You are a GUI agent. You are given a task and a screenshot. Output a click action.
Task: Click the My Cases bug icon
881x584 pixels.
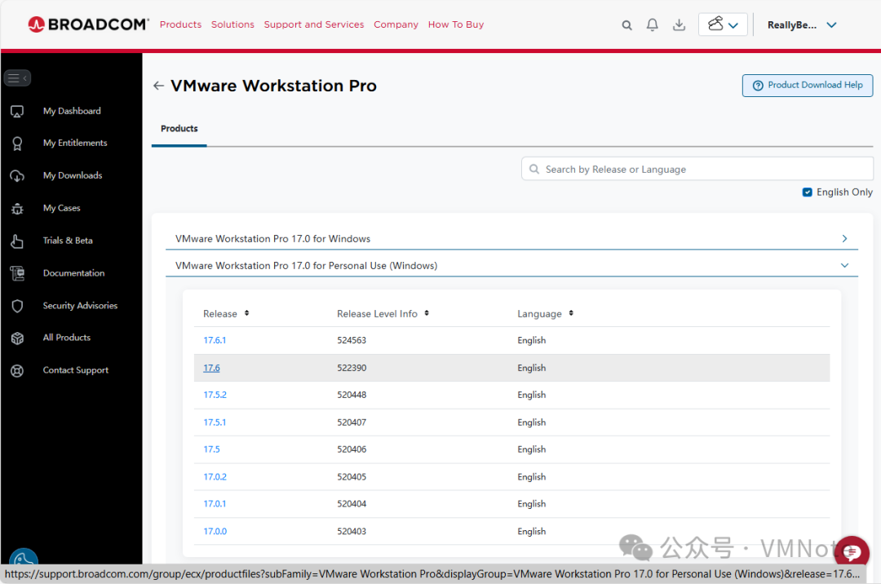click(x=17, y=209)
